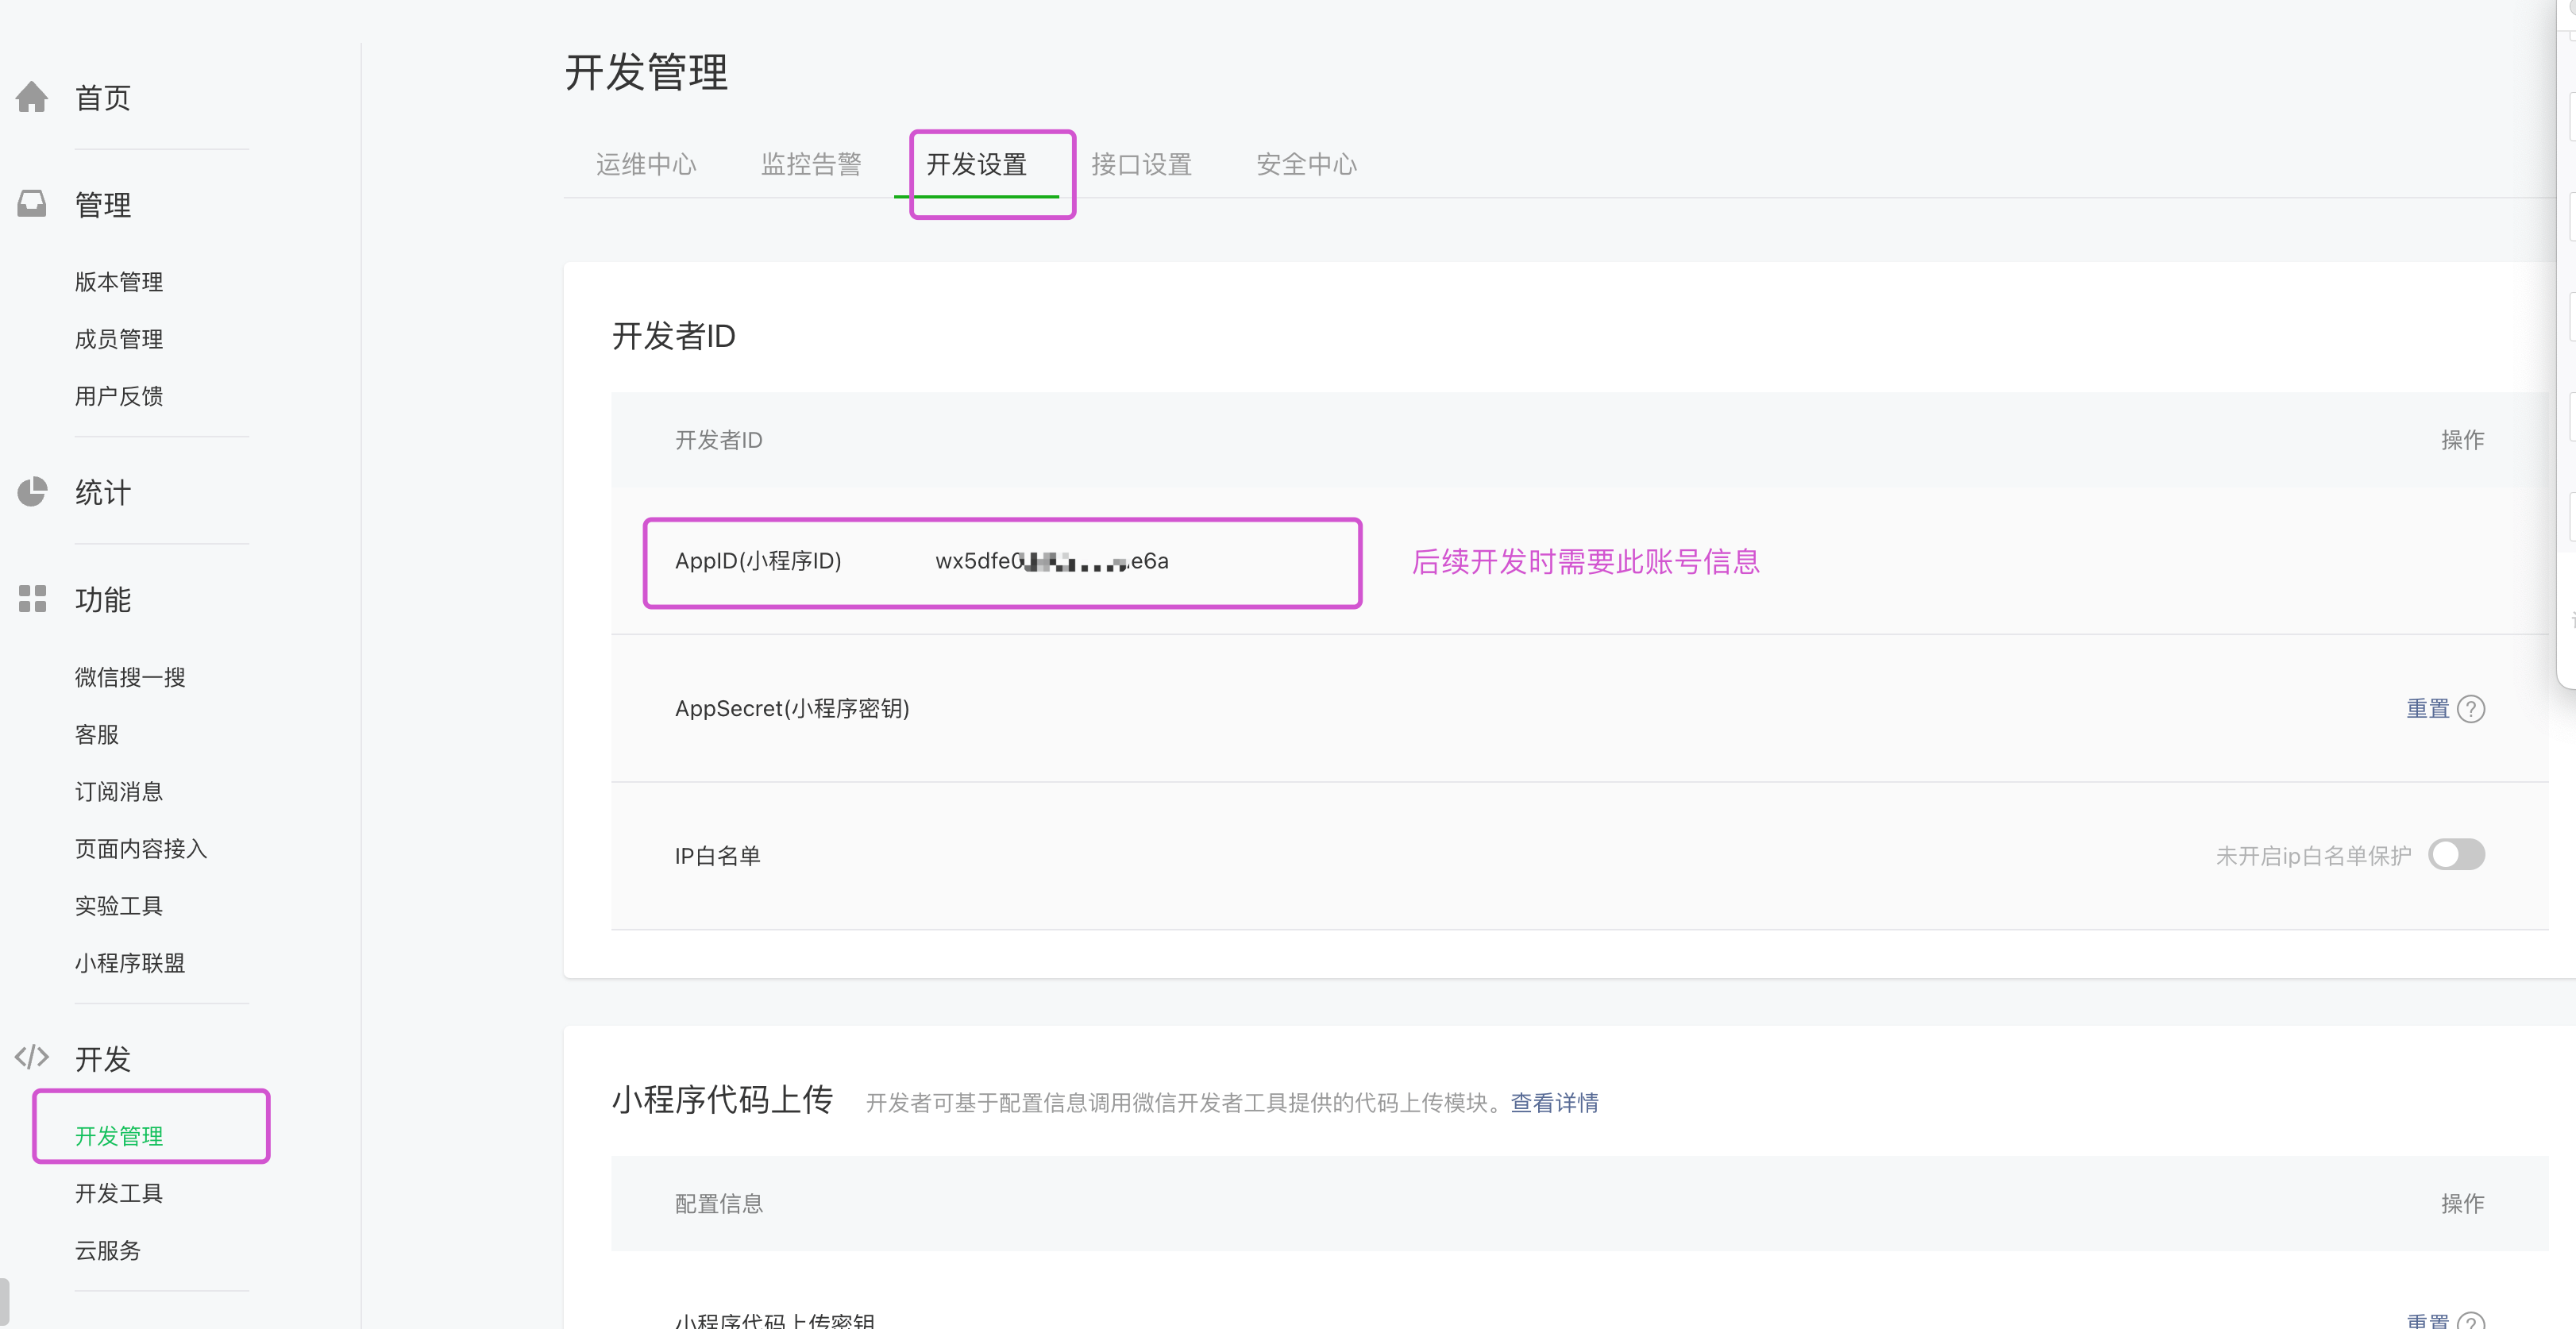Open 首页 in the sidebar

(x=103, y=98)
